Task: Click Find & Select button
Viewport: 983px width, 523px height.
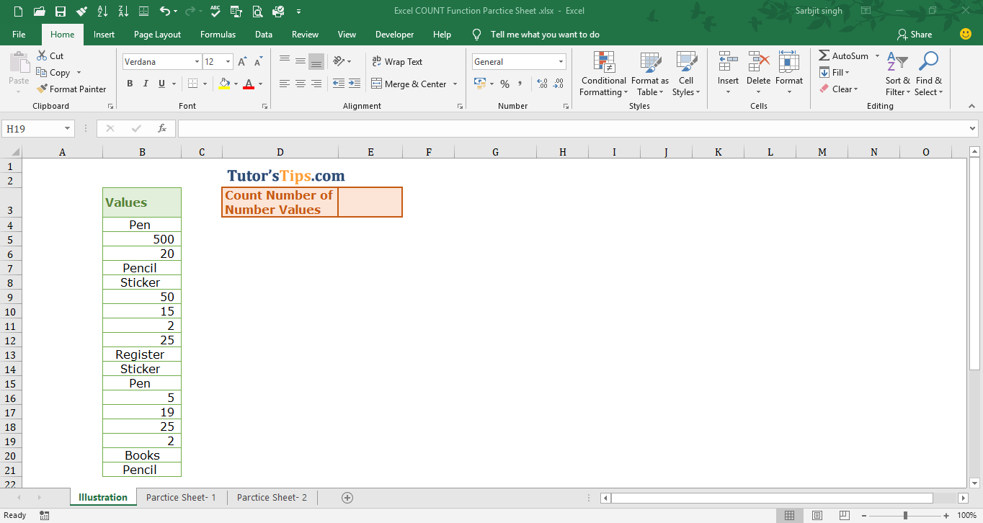Action: 929,73
